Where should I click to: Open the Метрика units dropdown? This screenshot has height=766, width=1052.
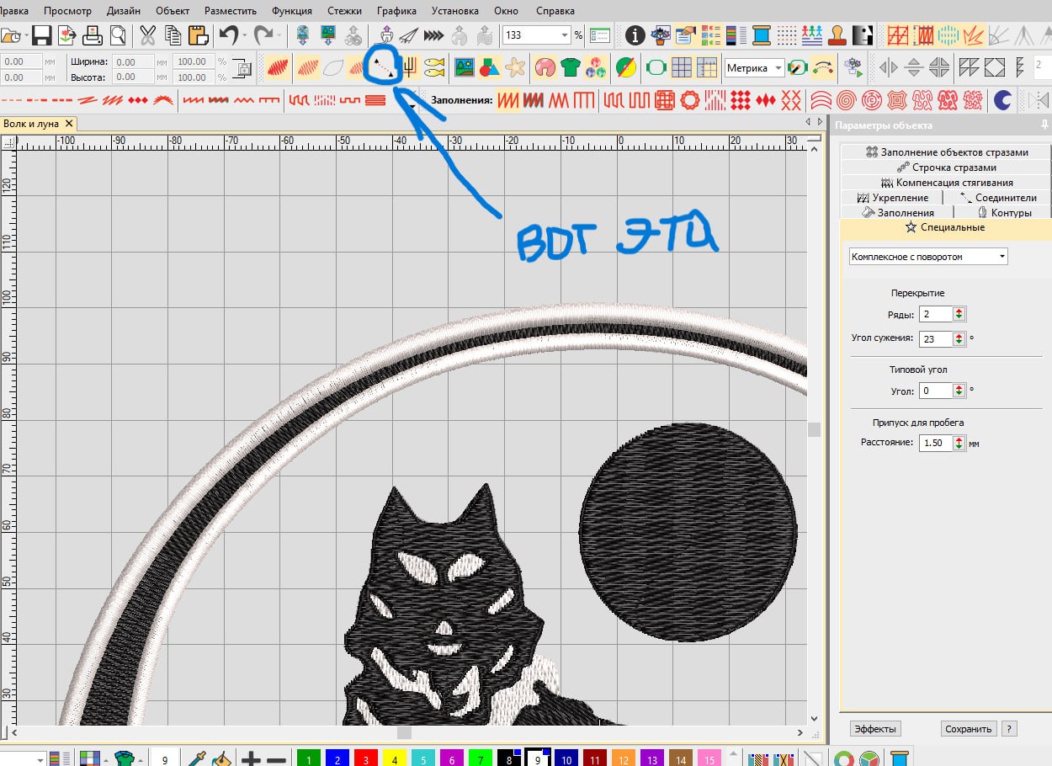coord(755,67)
